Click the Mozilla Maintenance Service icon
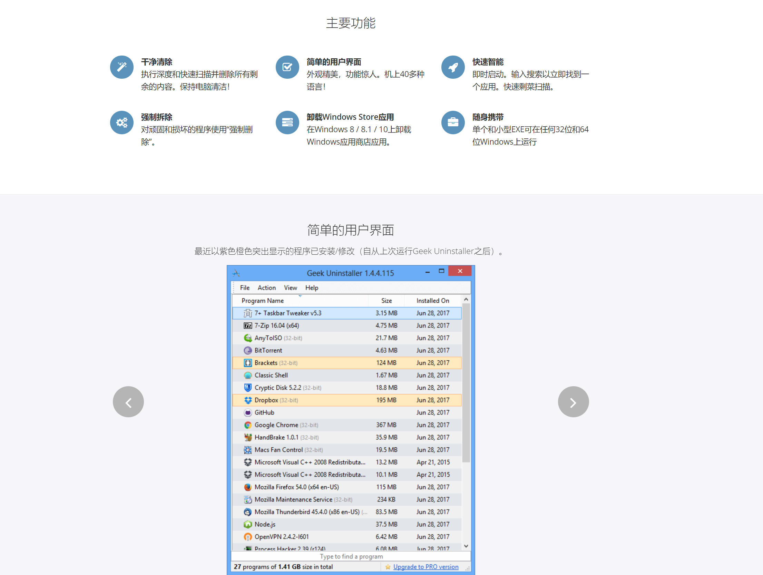The image size is (763, 575). [x=248, y=499]
